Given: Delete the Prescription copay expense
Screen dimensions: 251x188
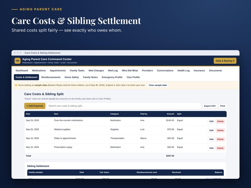Looking at the screenshot, I should click(x=220, y=148).
